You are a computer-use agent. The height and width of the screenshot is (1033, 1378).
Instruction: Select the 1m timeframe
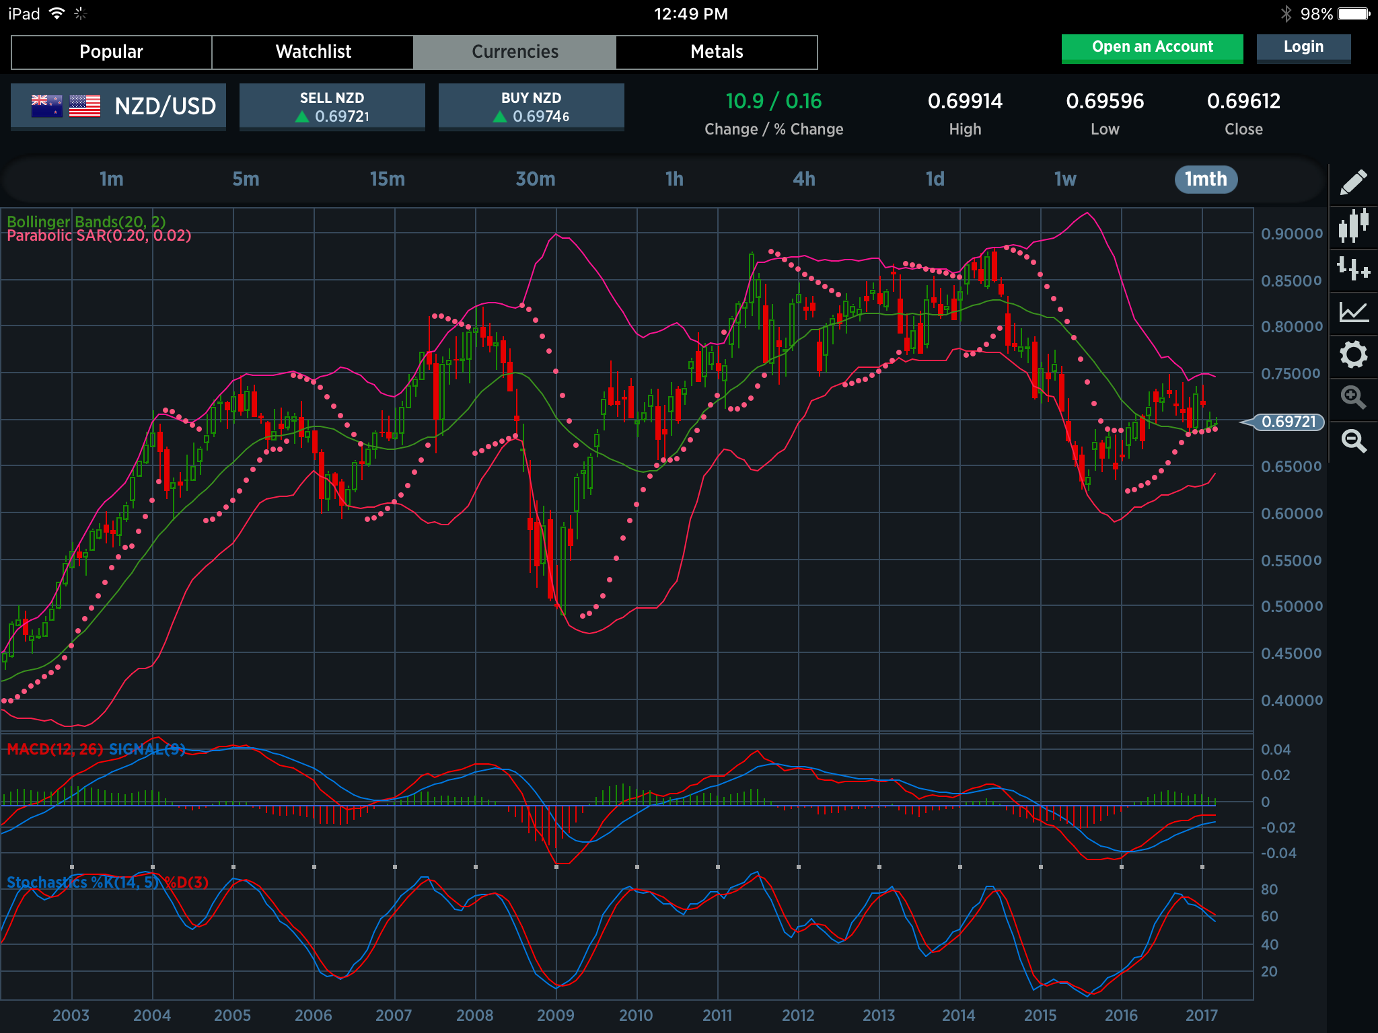tap(112, 180)
